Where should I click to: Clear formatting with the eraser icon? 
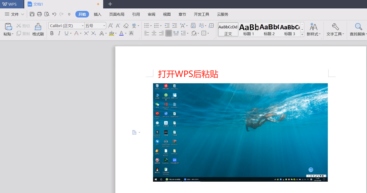(x=126, y=26)
